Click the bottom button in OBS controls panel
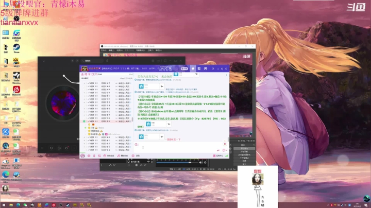The height and width of the screenshot is (208, 371). pos(244,164)
